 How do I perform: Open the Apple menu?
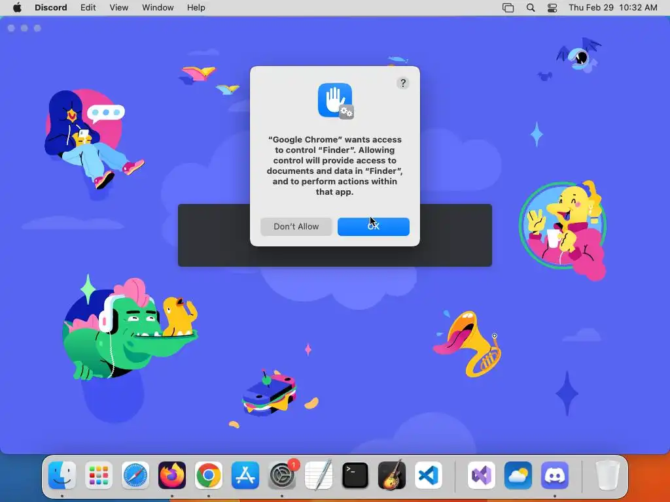(x=17, y=8)
